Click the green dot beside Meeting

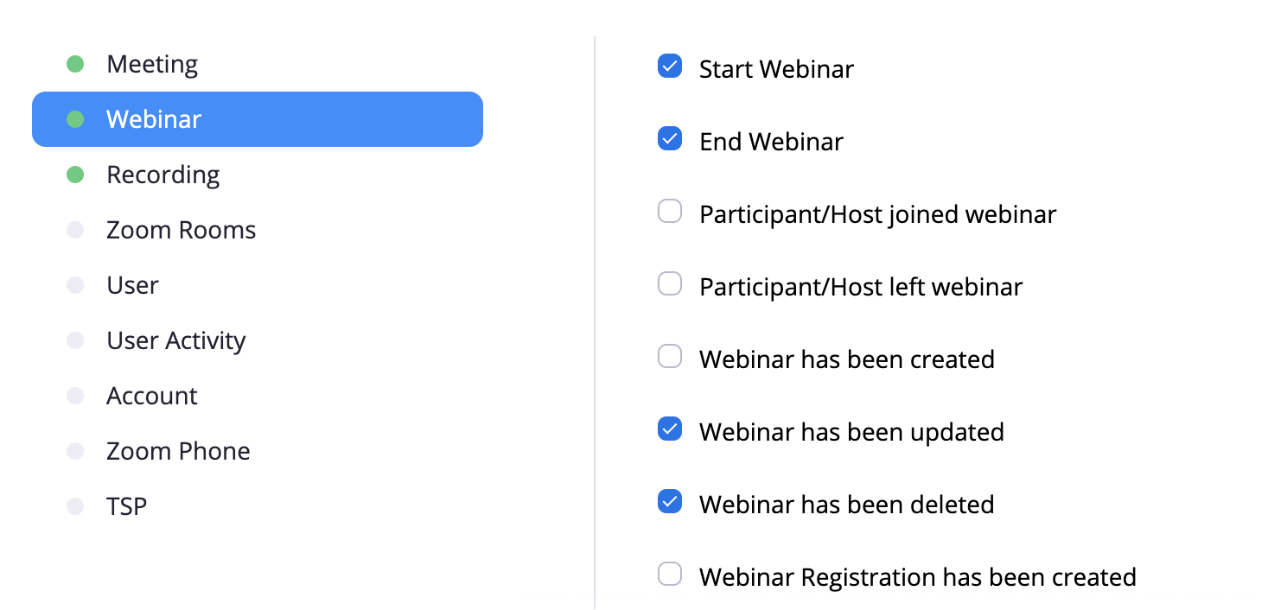[x=75, y=64]
